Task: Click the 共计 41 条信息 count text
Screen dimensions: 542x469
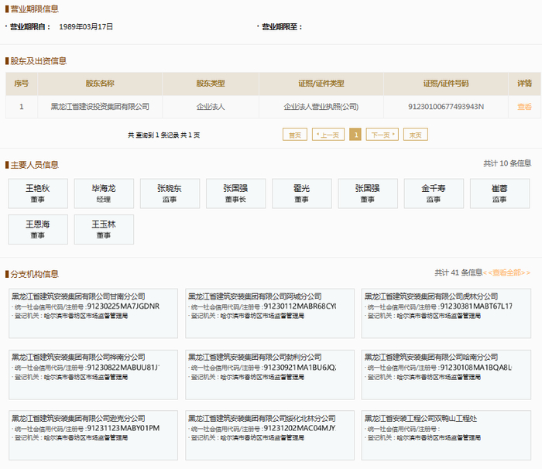Action: pyautogui.click(x=458, y=272)
